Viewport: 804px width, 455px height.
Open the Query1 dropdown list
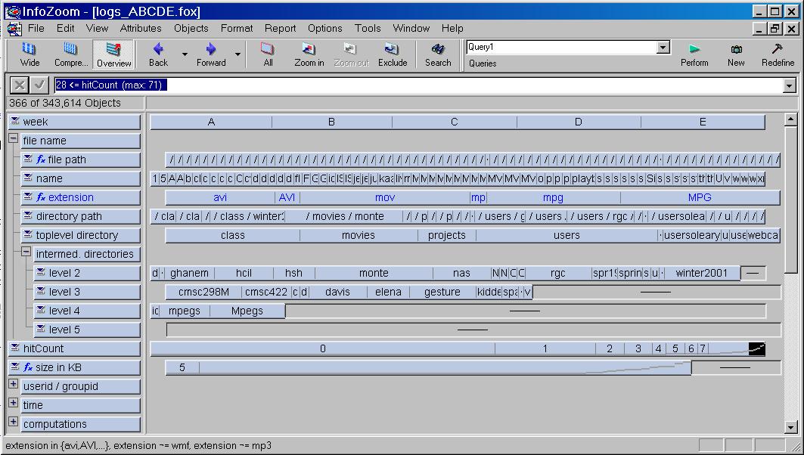point(663,48)
